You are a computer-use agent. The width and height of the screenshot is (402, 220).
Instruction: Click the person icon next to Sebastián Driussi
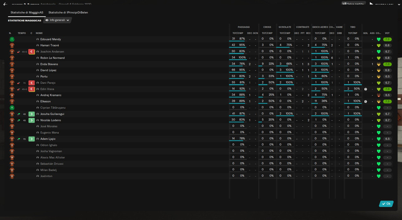point(38,164)
